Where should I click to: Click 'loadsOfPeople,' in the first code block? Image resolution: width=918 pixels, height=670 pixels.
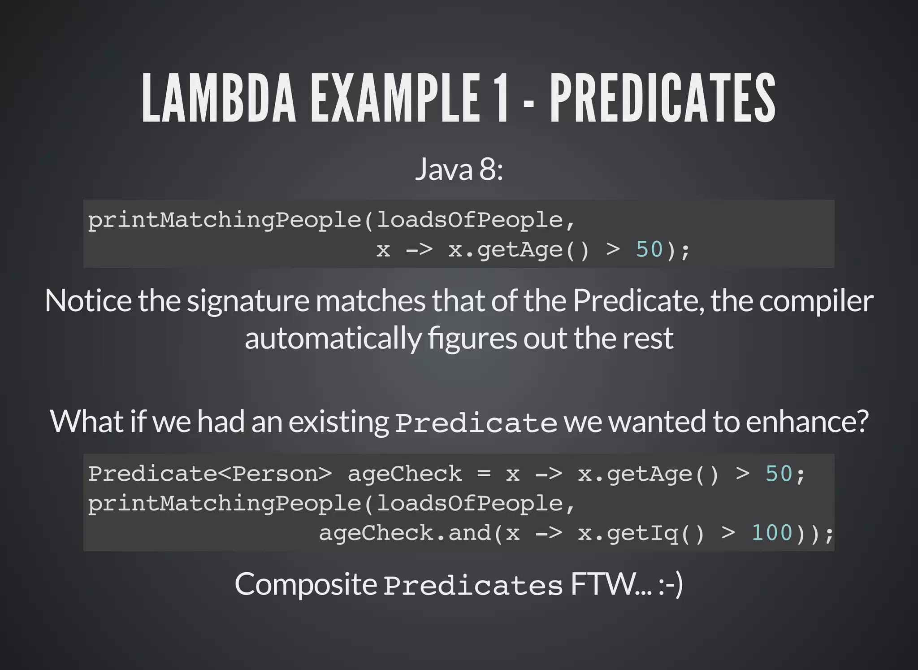[476, 220]
